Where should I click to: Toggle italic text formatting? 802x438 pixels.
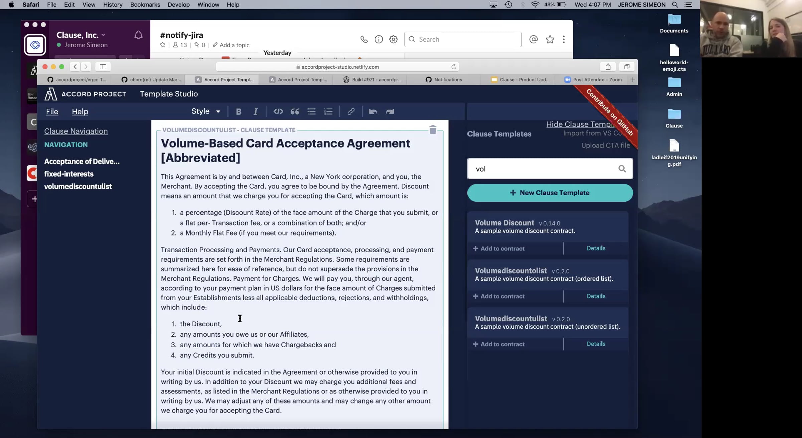(x=255, y=112)
